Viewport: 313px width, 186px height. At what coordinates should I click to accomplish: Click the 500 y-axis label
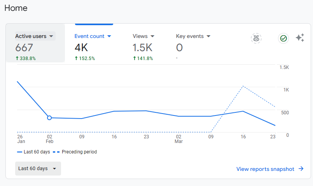point(285,113)
